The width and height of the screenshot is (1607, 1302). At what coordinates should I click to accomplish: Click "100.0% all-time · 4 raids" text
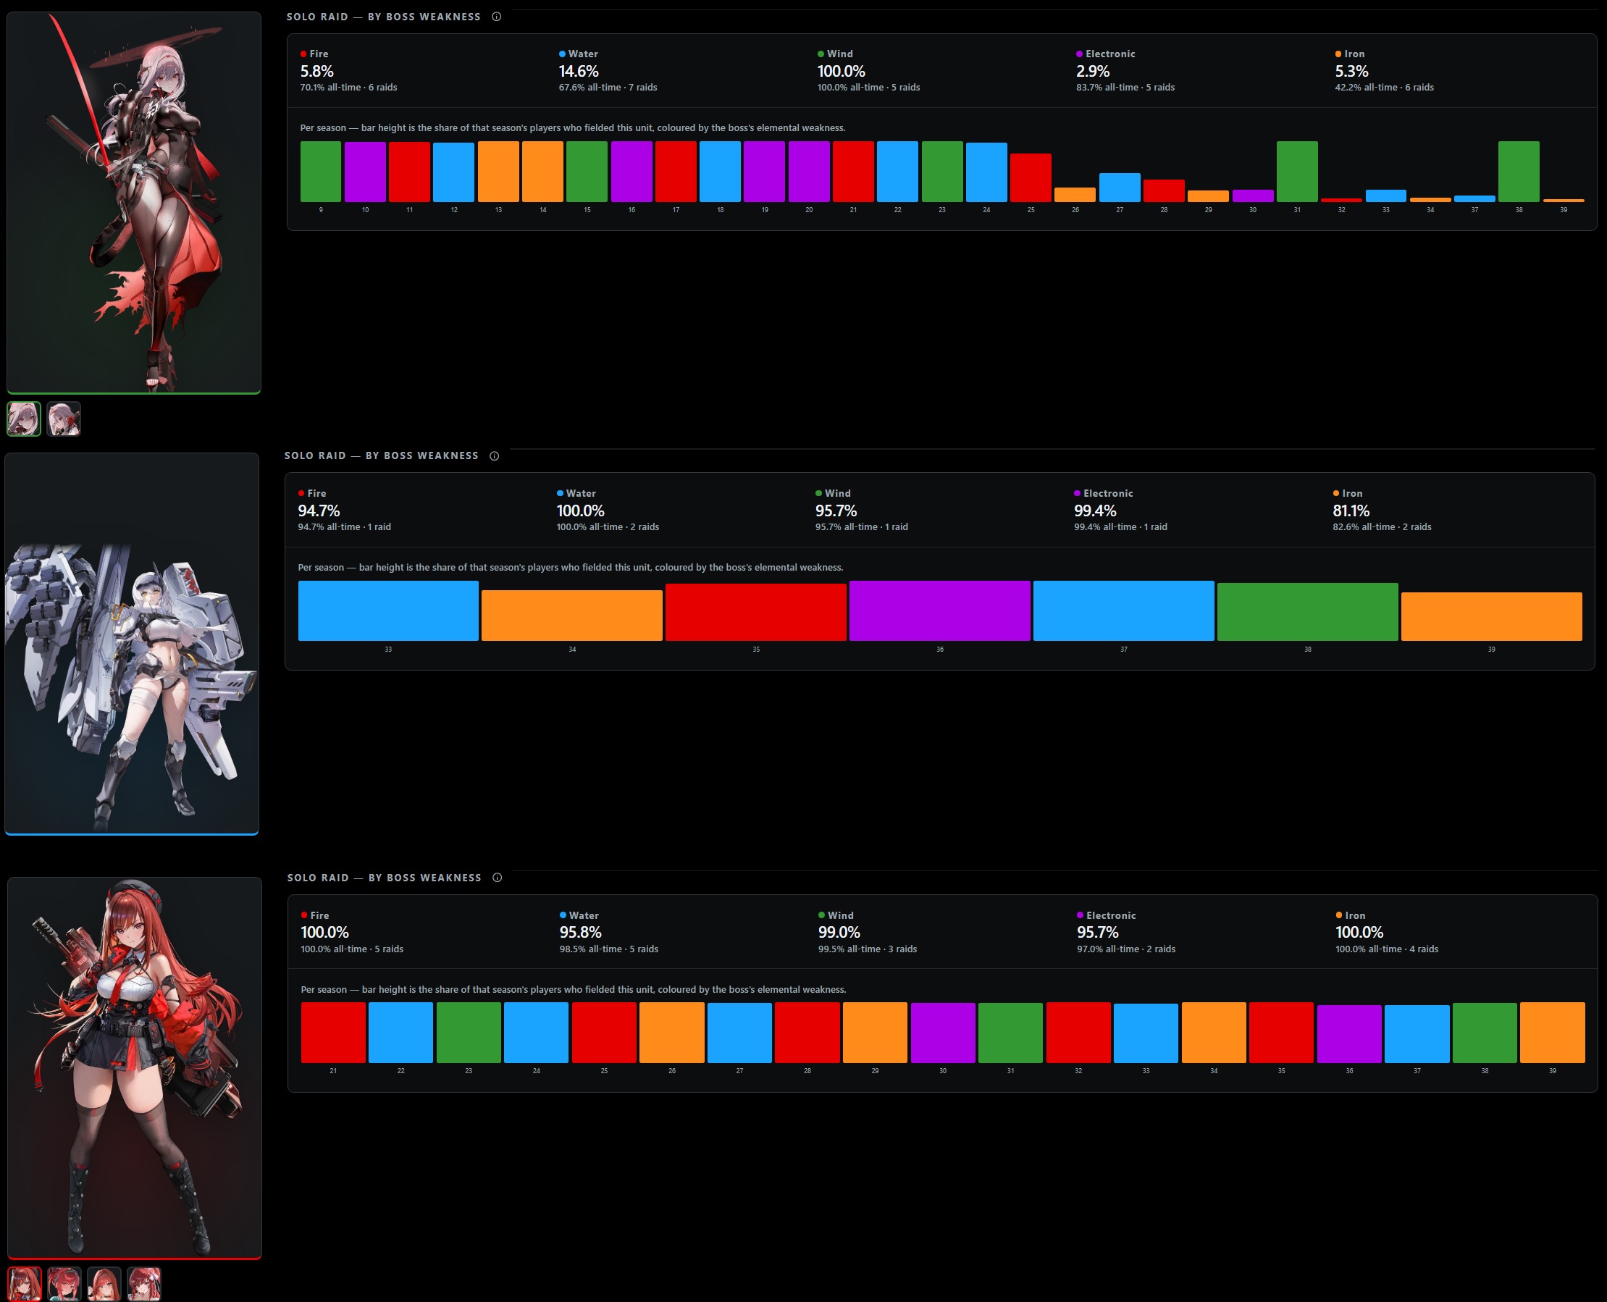tap(1388, 949)
